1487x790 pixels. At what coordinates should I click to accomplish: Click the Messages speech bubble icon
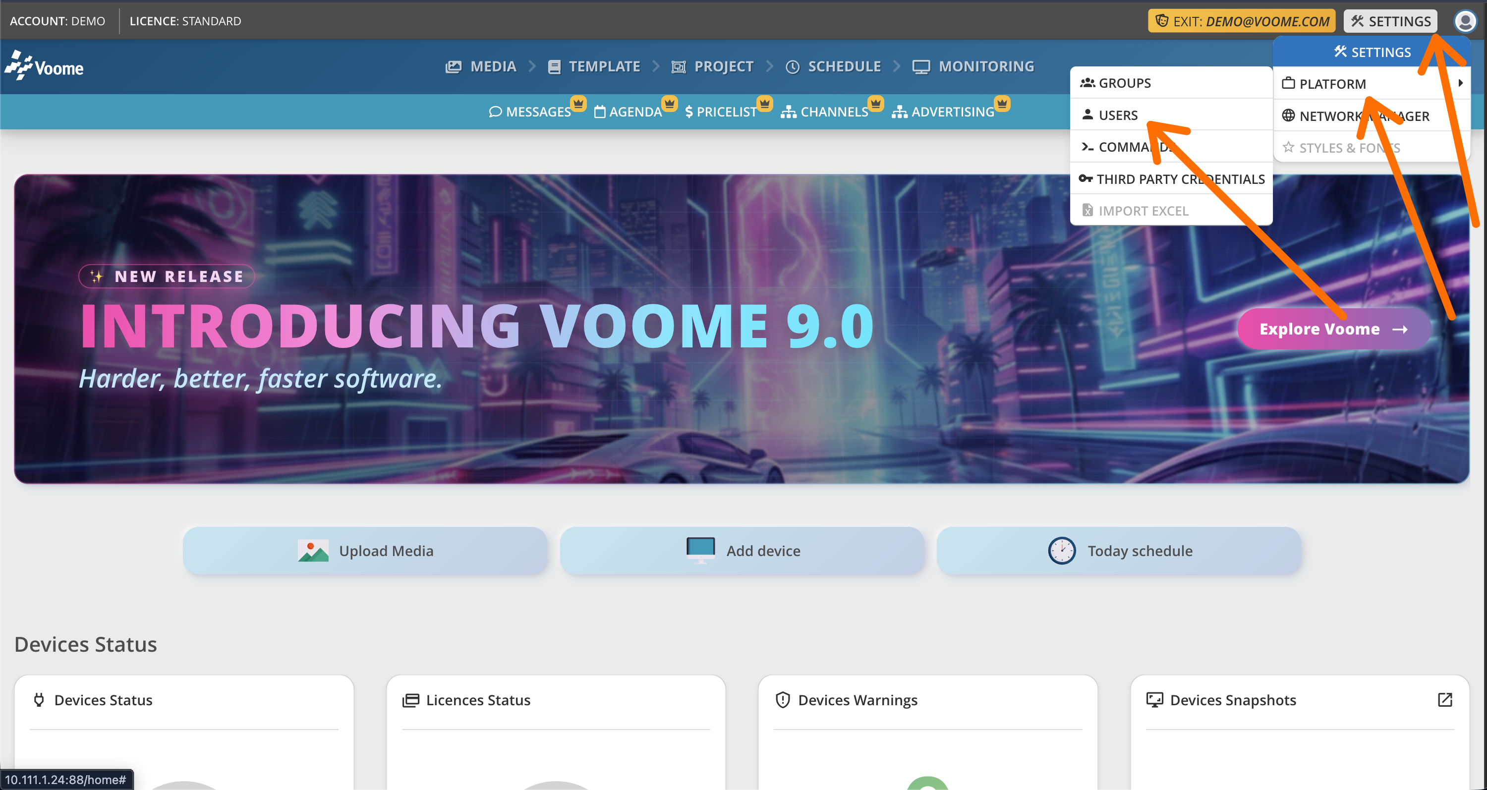point(495,112)
